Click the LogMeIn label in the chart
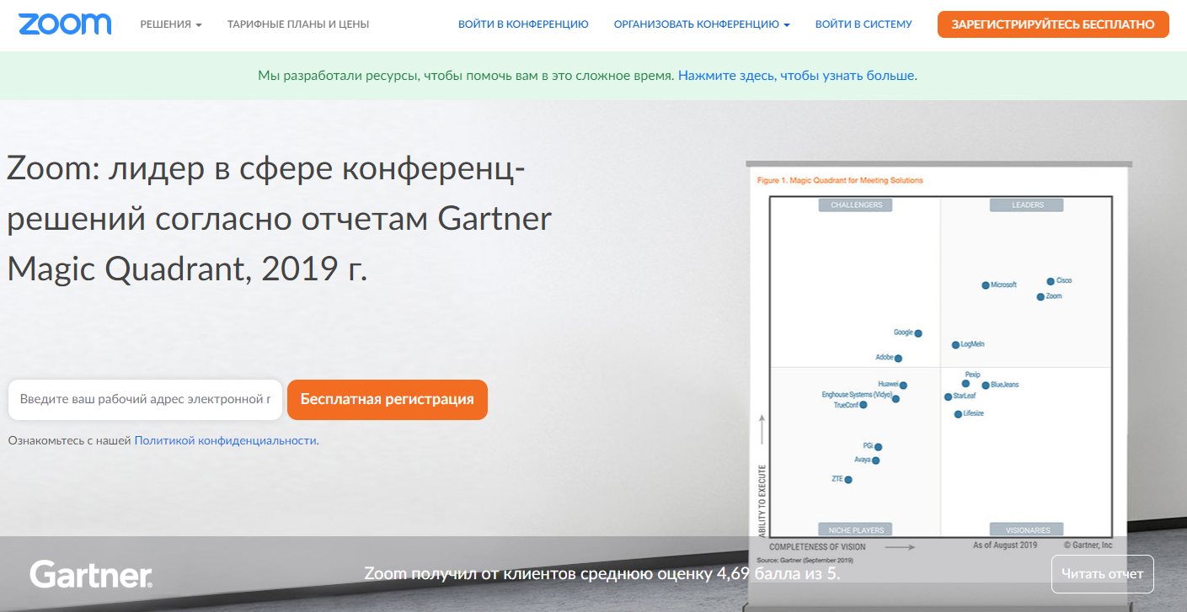 click(x=973, y=344)
